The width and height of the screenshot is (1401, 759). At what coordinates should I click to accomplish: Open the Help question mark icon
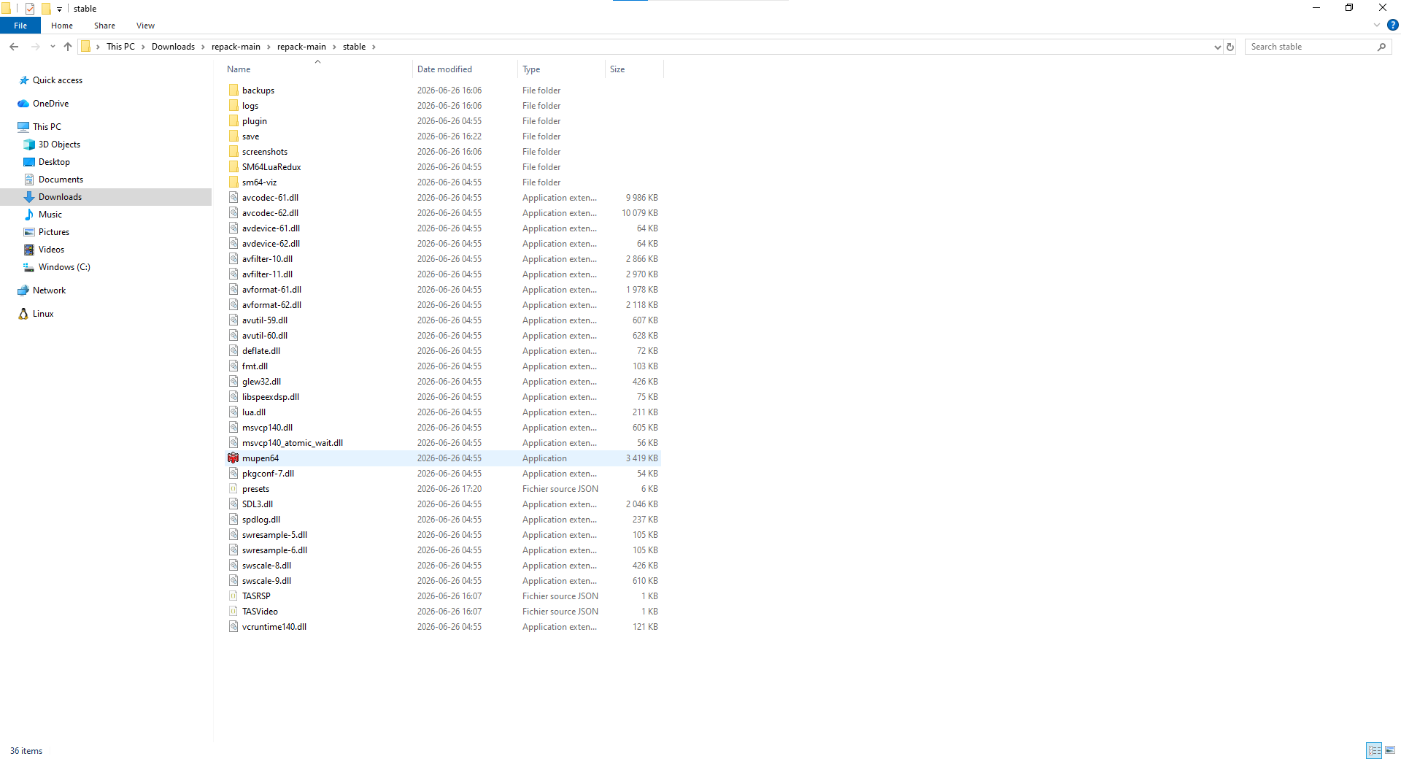1392,25
